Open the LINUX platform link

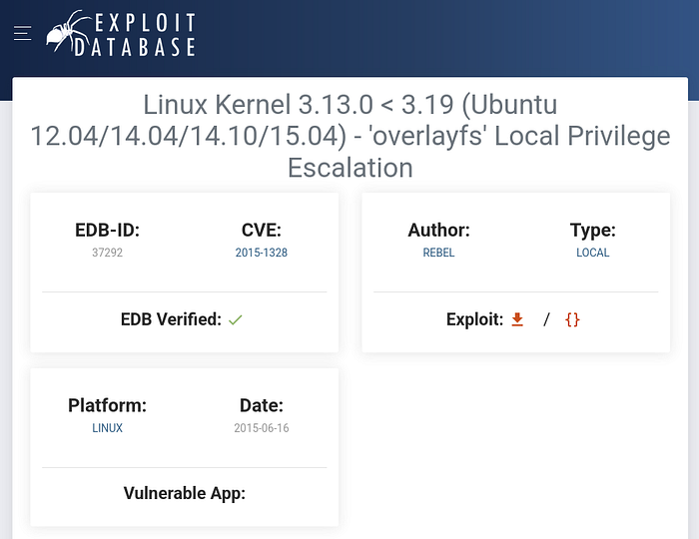click(107, 428)
